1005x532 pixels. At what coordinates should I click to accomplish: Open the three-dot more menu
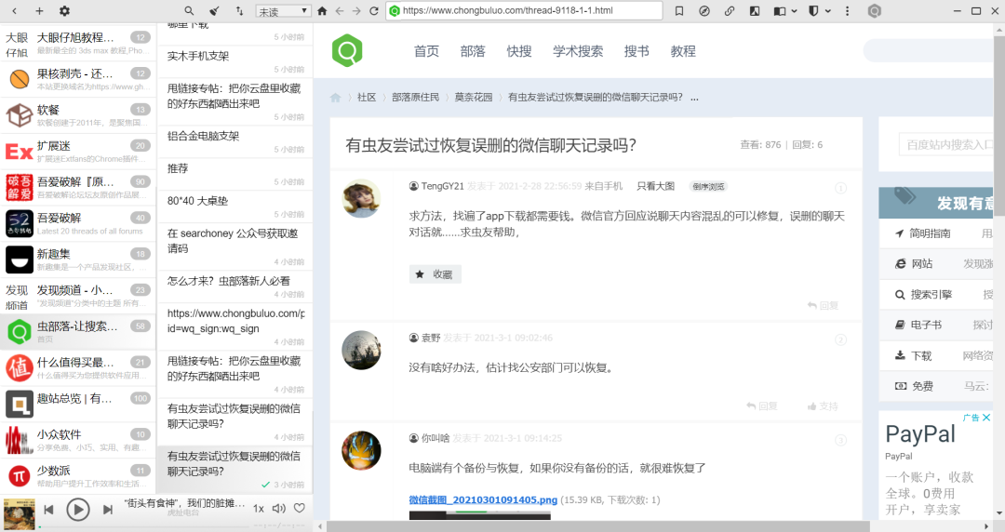[848, 11]
